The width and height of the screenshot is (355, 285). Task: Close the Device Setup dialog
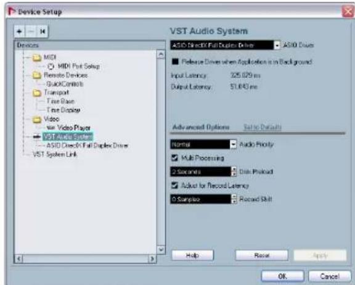348,11
